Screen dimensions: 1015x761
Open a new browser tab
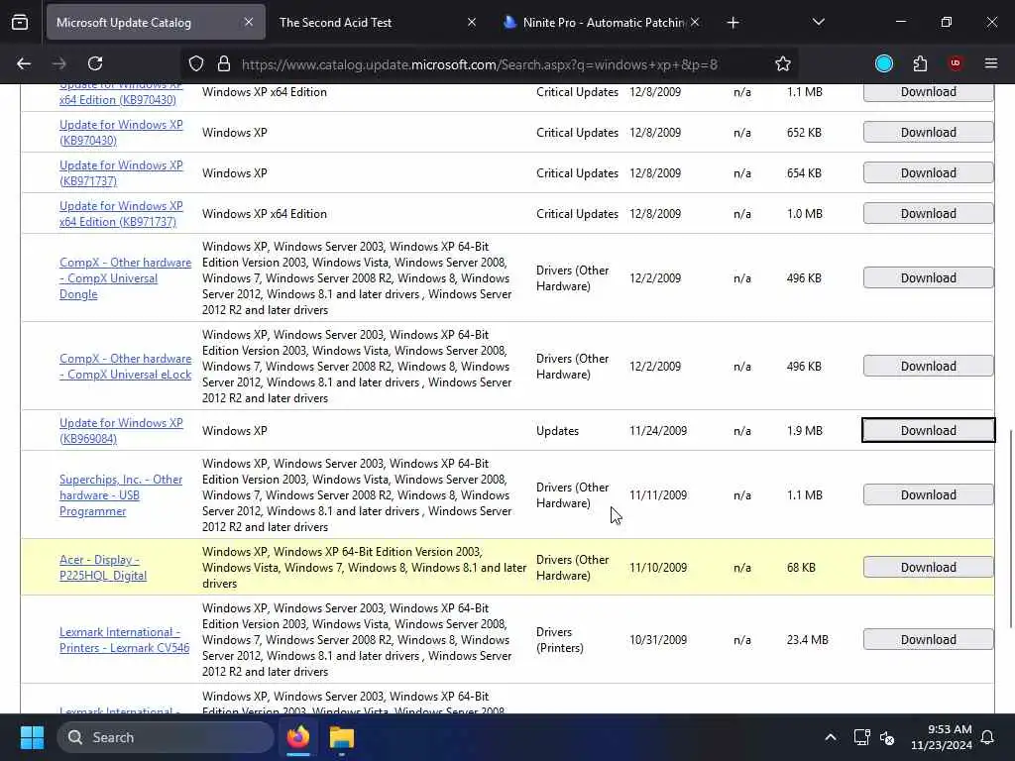(733, 23)
